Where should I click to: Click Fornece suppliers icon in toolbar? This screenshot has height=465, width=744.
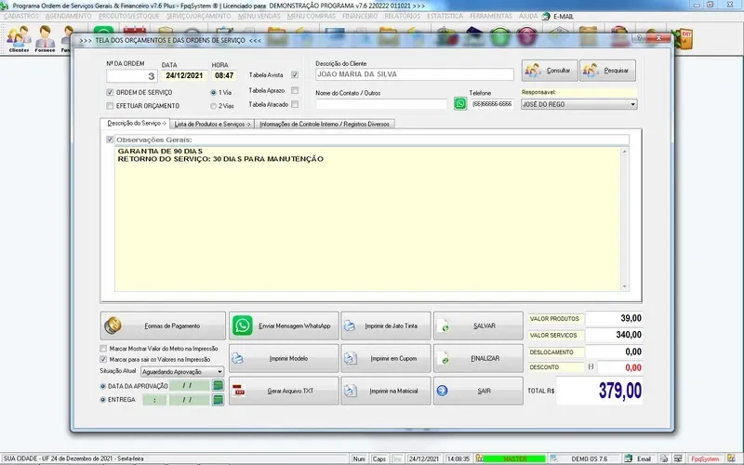[x=45, y=39]
